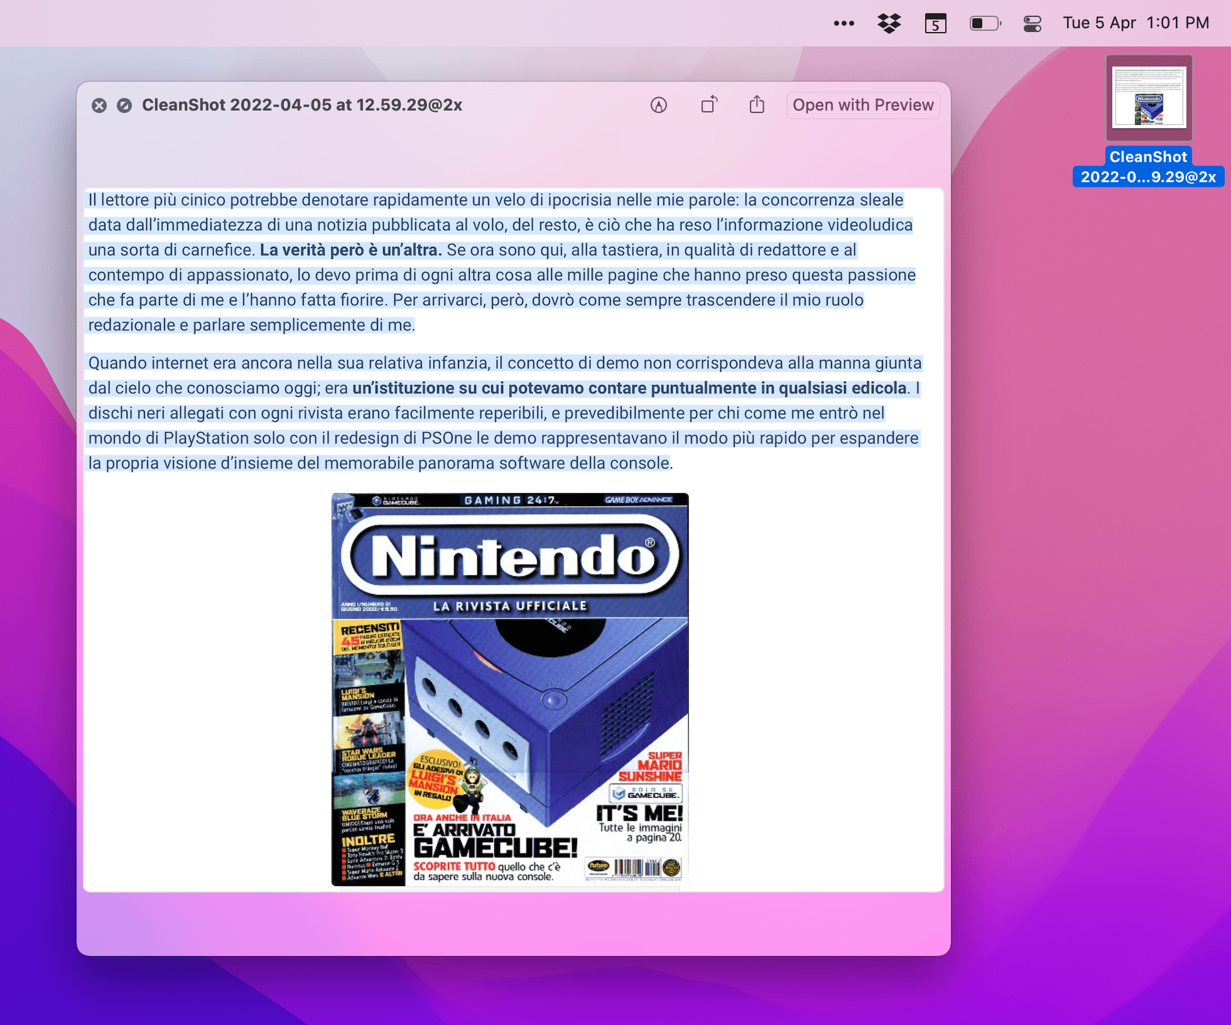Open the date and time in menu bar

[x=1136, y=23]
